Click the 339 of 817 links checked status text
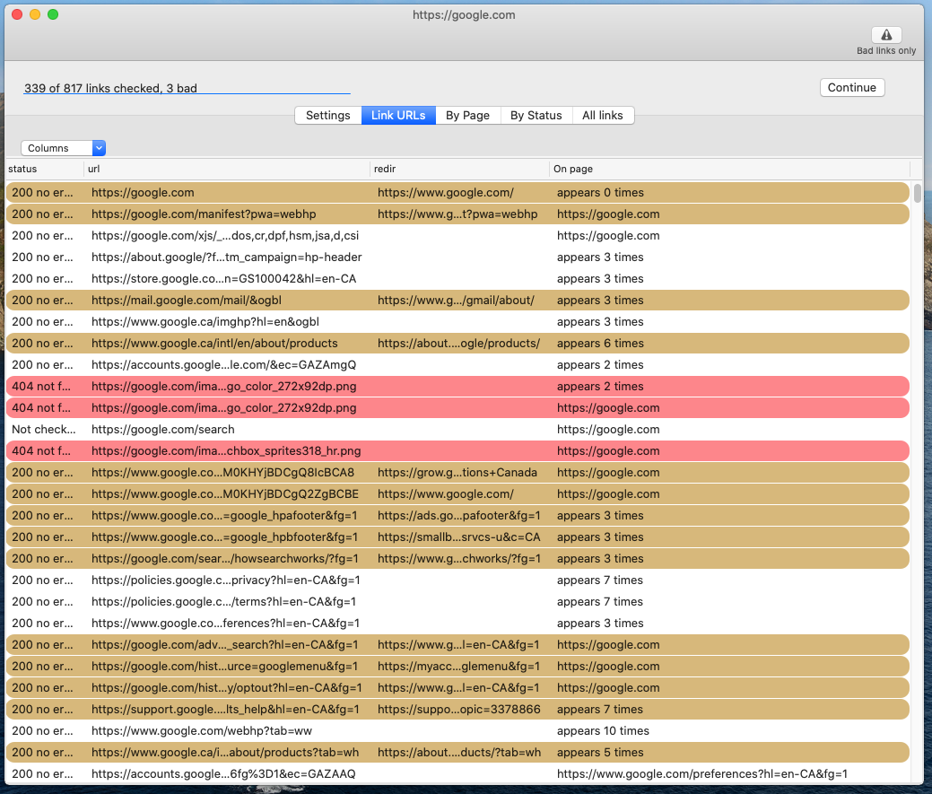 (x=110, y=88)
